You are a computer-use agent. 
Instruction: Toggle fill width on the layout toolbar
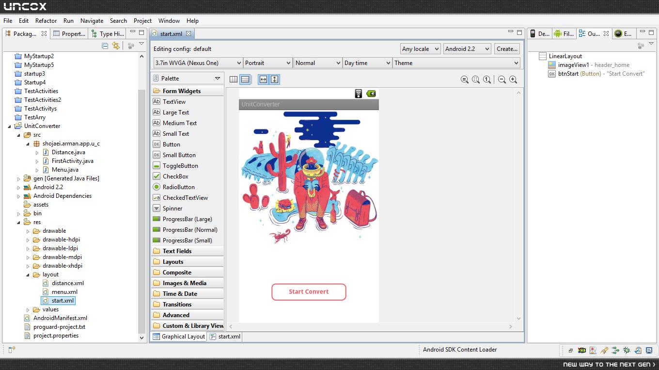tap(263, 79)
